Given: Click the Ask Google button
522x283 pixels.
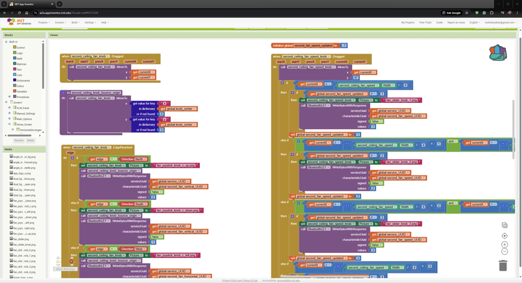Looking at the screenshot, I should pyautogui.click(x=452, y=13).
